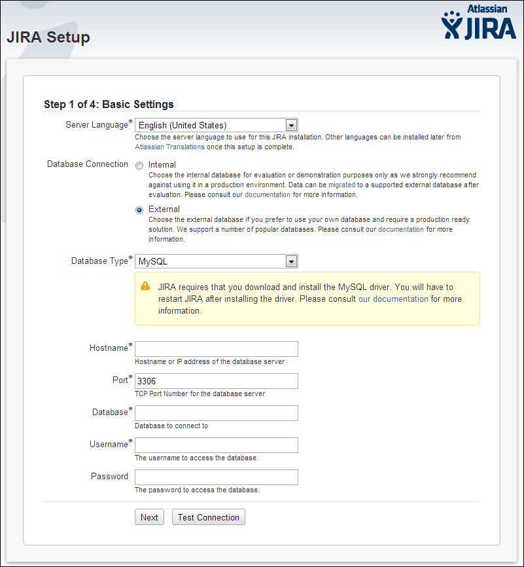The width and height of the screenshot is (524, 567).
Task: Open the Database Type dropdown
Action: [217, 261]
